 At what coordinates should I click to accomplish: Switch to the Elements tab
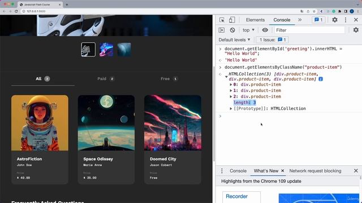click(255, 20)
